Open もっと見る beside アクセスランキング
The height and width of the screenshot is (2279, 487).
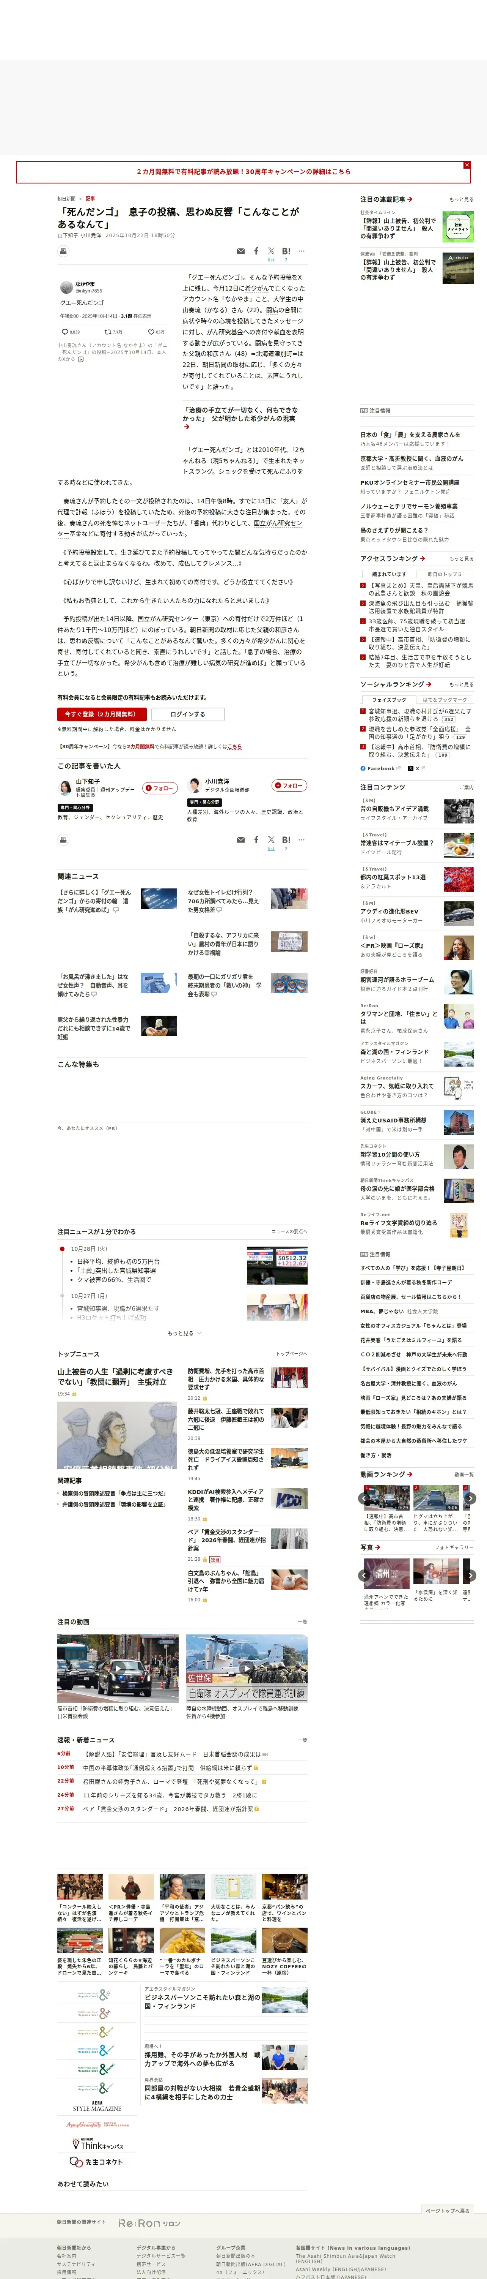tap(461, 559)
